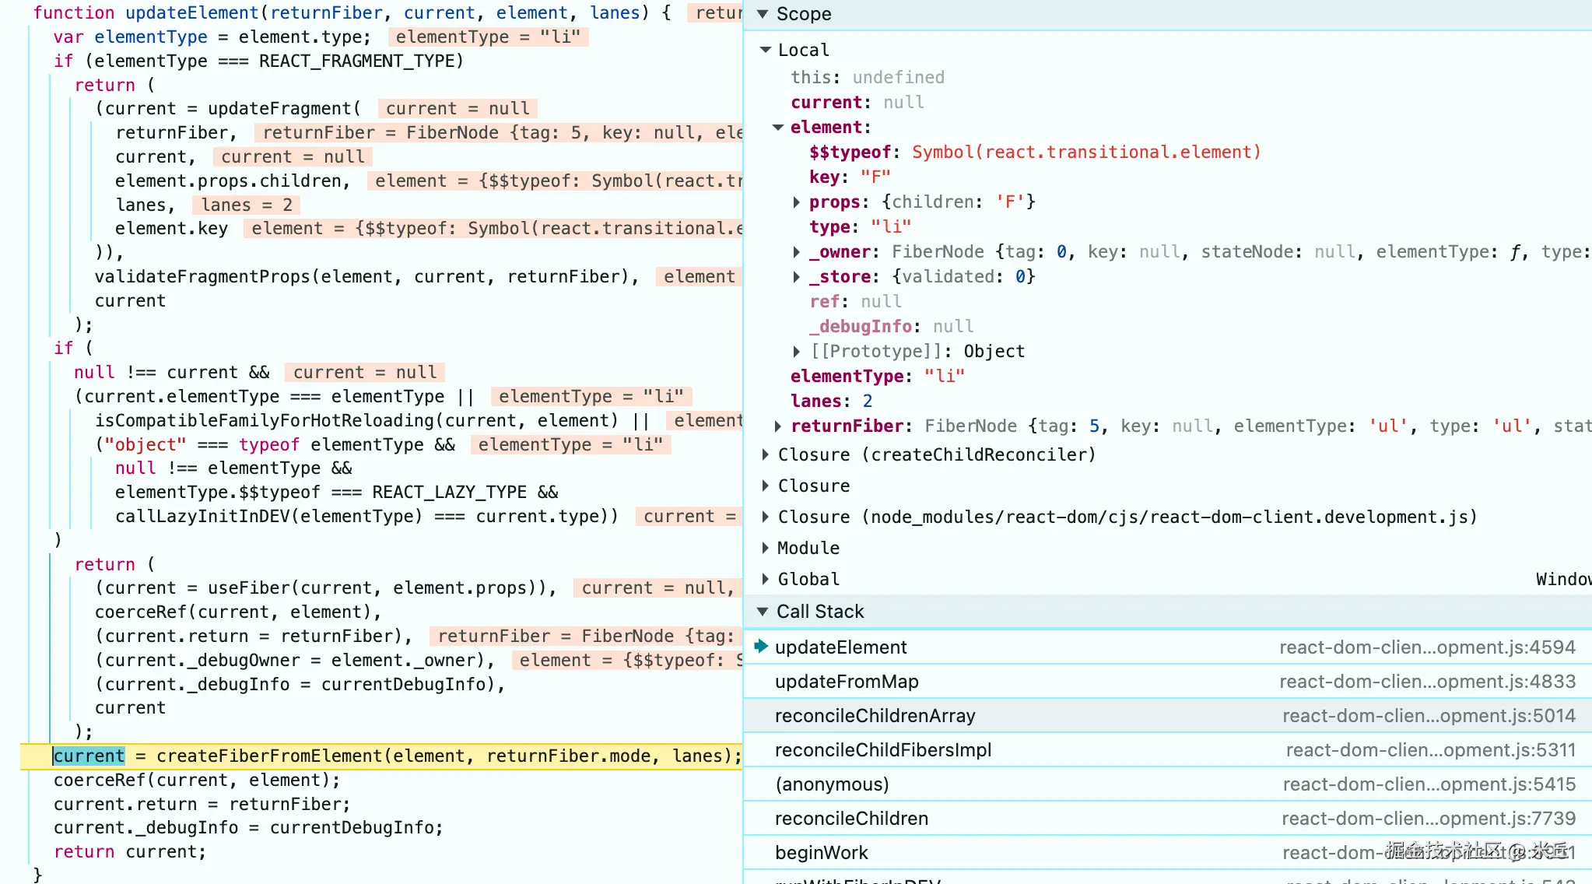Viewport: 1592px width, 884px height.
Task: Collapse the Local scope group
Action: click(x=766, y=50)
